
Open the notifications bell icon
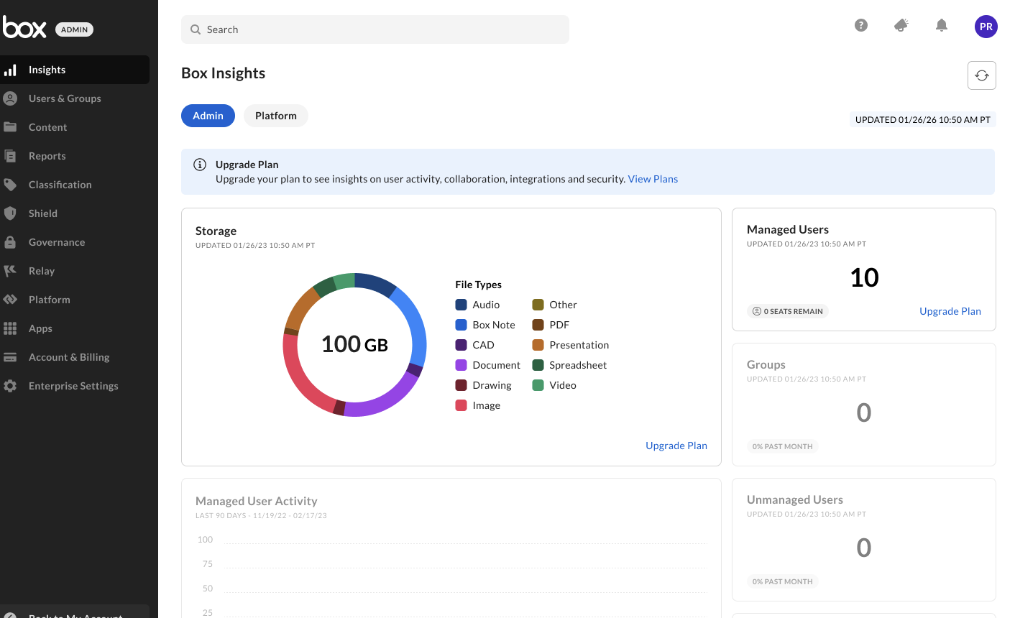[x=941, y=26]
